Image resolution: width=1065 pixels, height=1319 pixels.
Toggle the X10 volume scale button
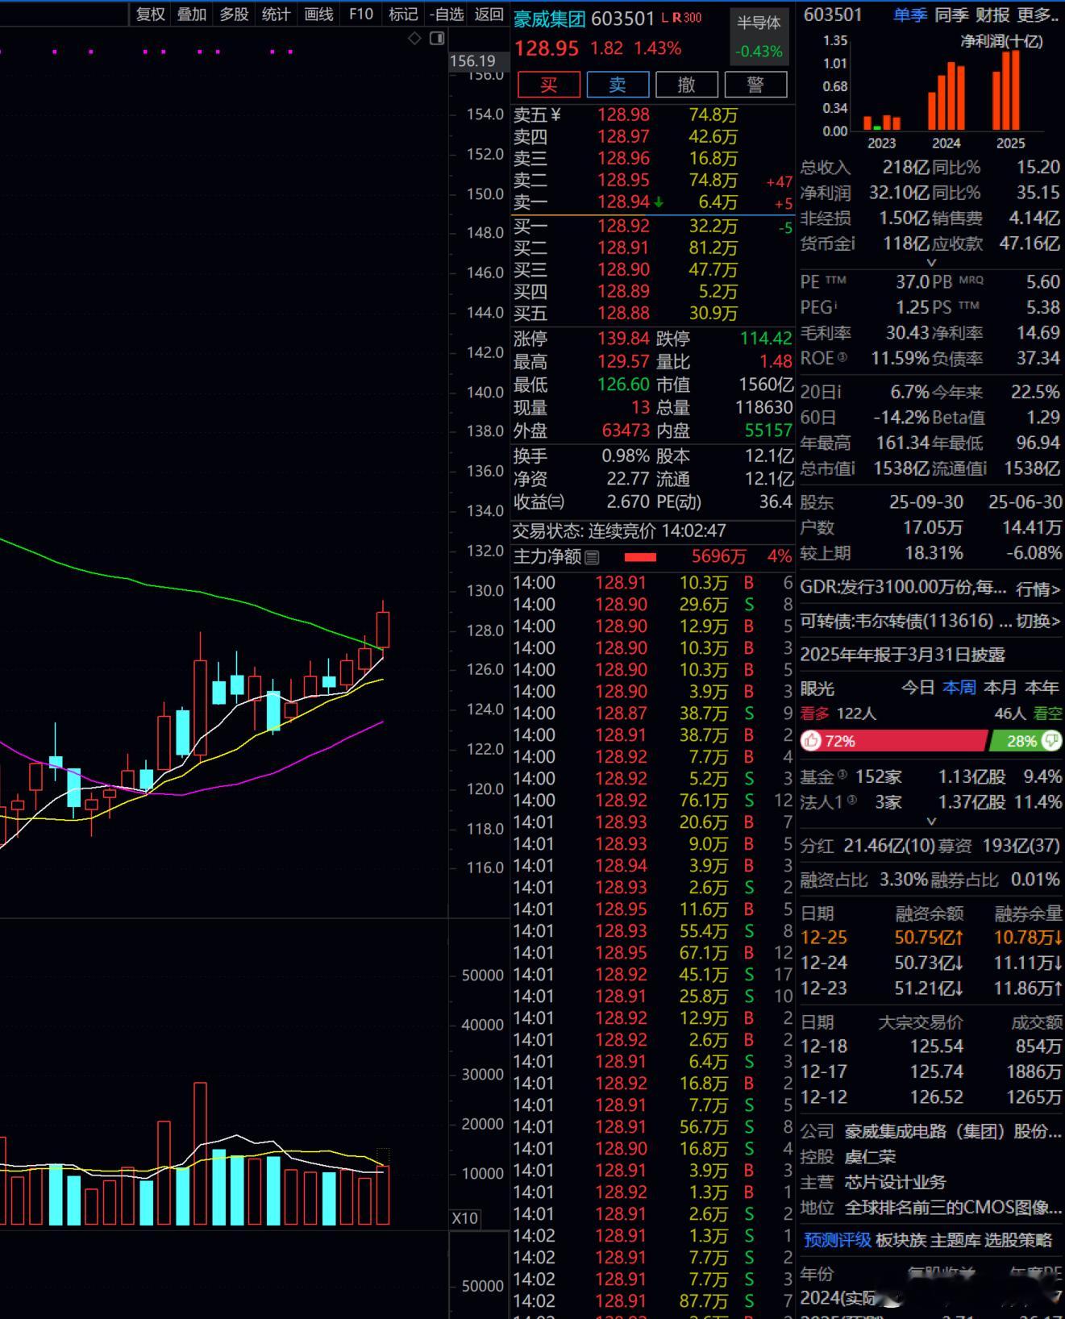tap(464, 1218)
